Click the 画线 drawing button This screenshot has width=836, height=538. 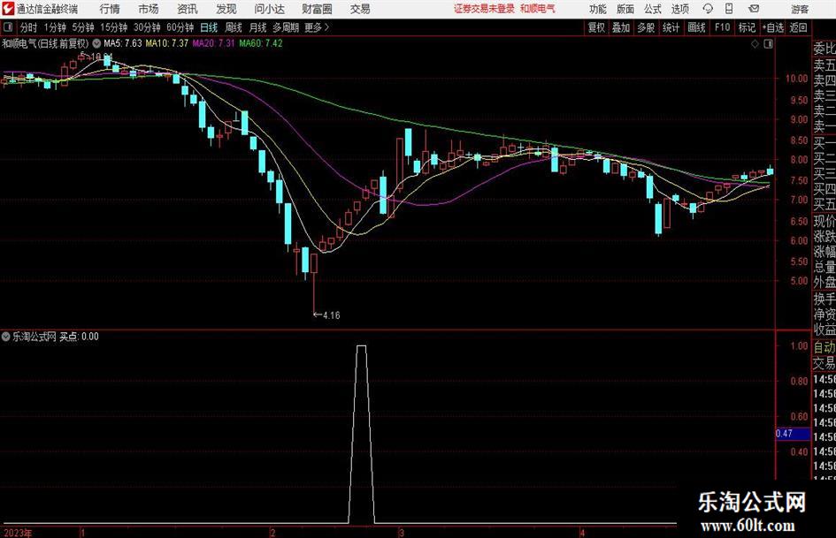696,27
